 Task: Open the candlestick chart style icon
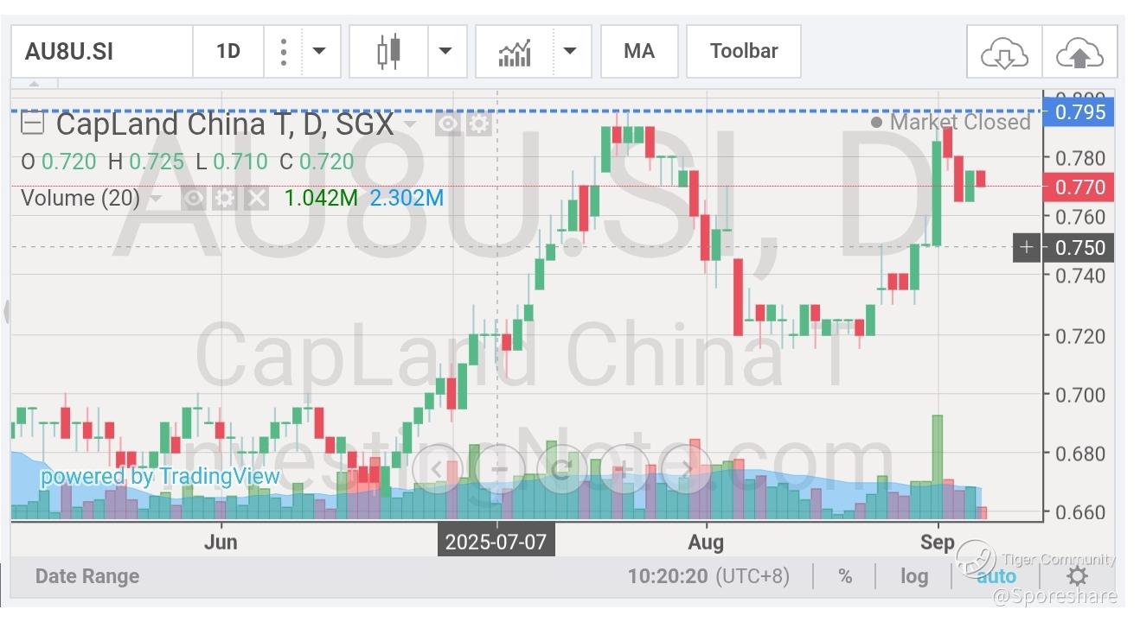coord(388,51)
